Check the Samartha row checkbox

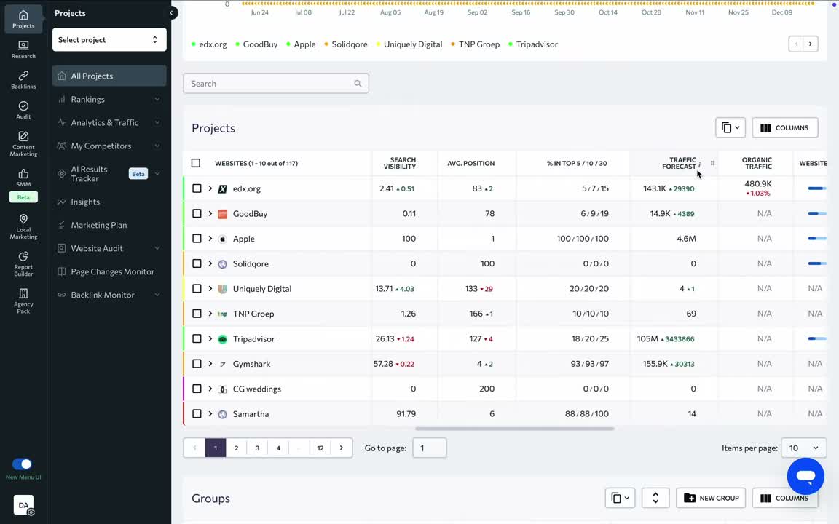point(197,414)
